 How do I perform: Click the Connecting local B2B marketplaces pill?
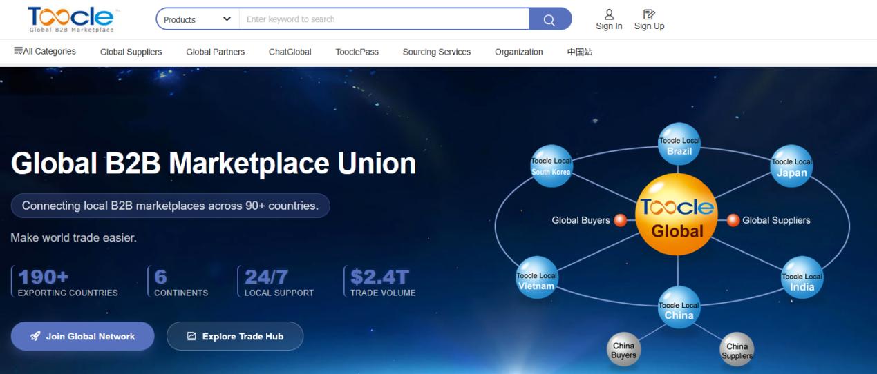click(x=170, y=206)
